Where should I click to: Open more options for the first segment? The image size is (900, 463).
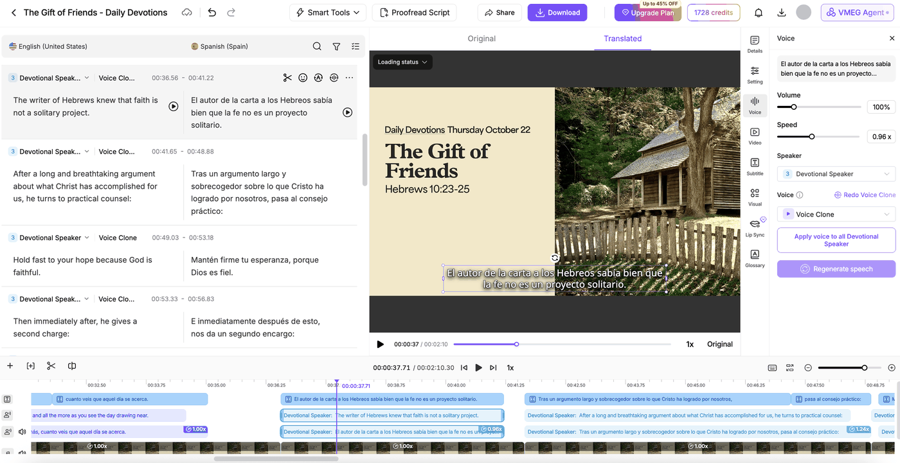[x=349, y=78]
